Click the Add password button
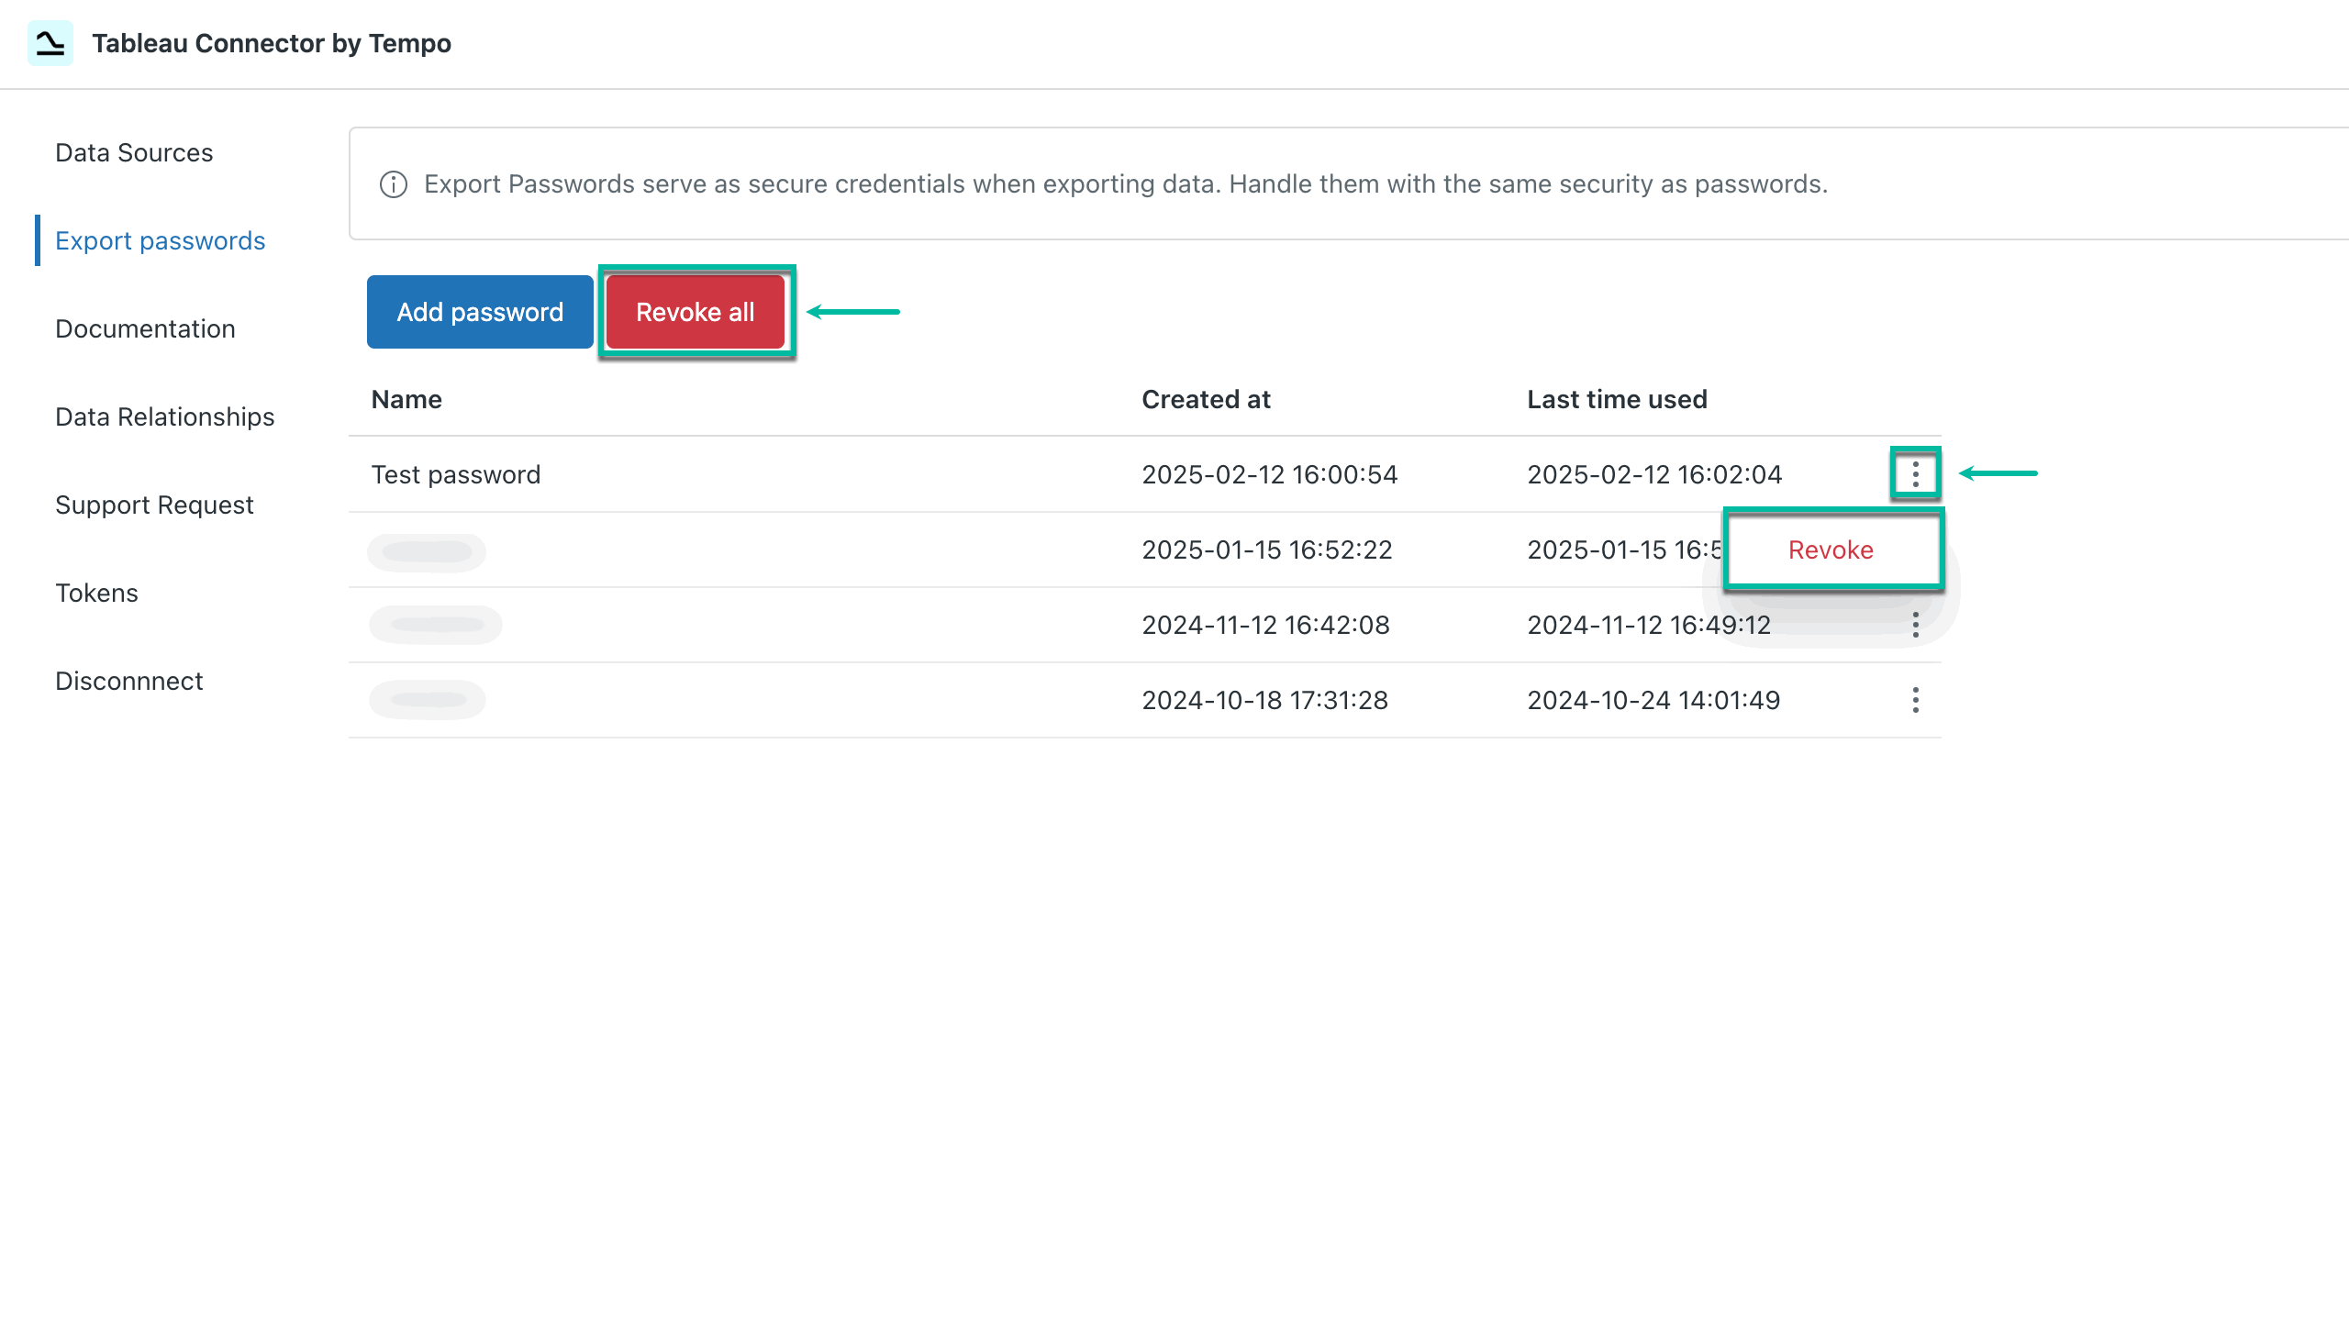The width and height of the screenshot is (2349, 1321). 479,311
